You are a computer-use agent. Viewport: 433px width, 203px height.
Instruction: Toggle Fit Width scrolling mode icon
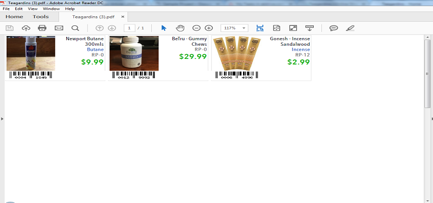(x=260, y=28)
